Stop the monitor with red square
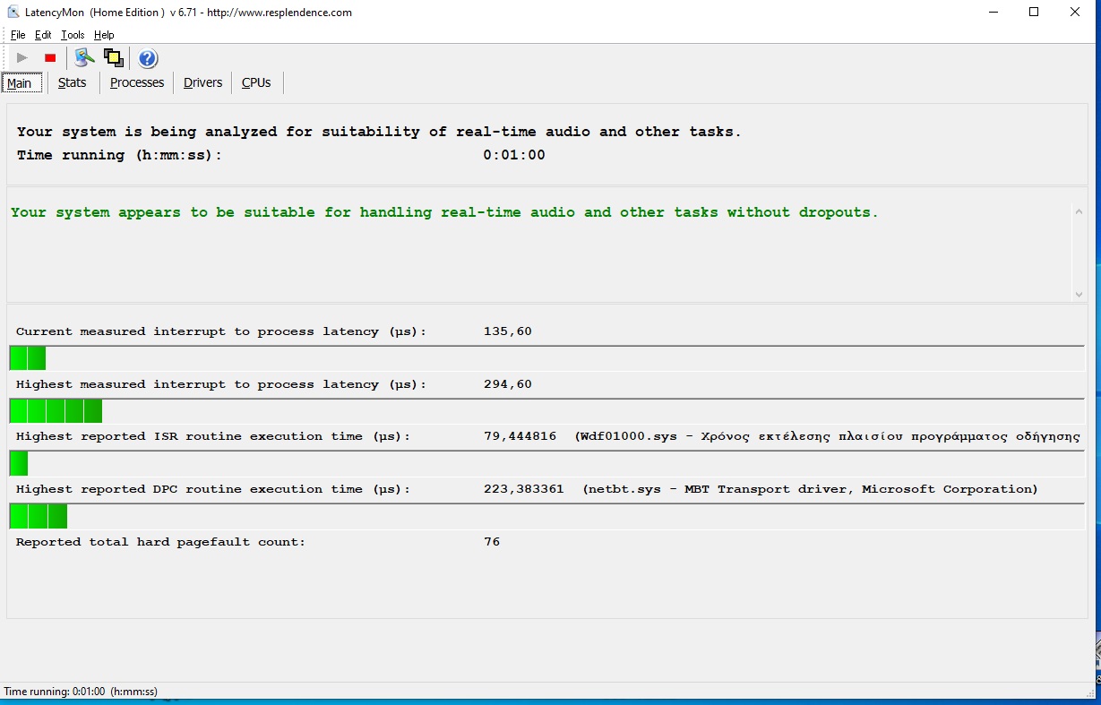The height and width of the screenshot is (705, 1101). click(x=50, y=58)
